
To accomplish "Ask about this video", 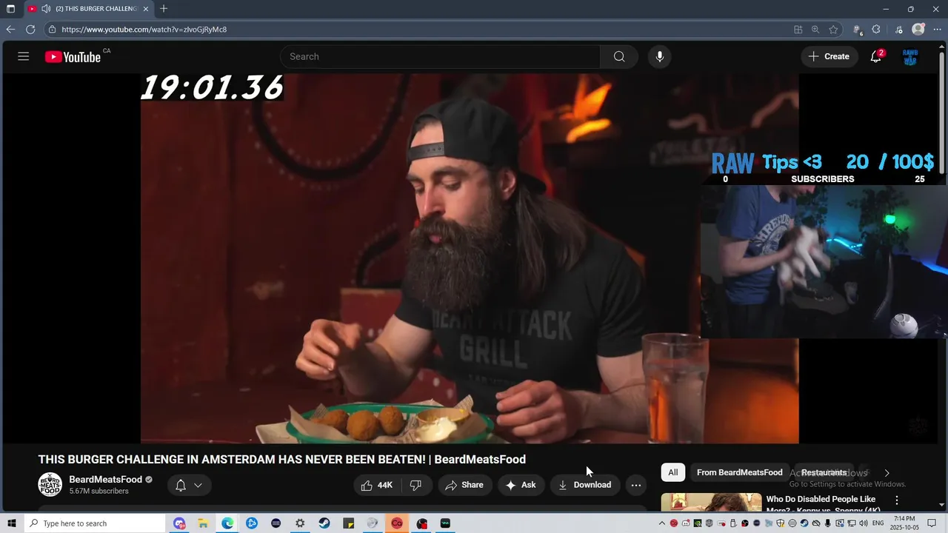I will coord(521,485).
